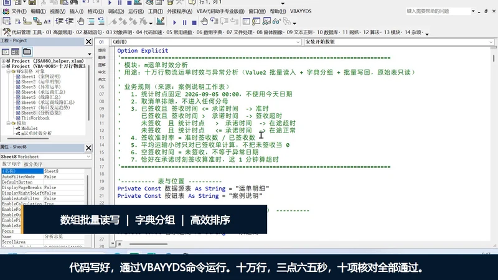498x280 pixels.
Task: Open the 文件(F) menu
Action: tap(19, 11)
